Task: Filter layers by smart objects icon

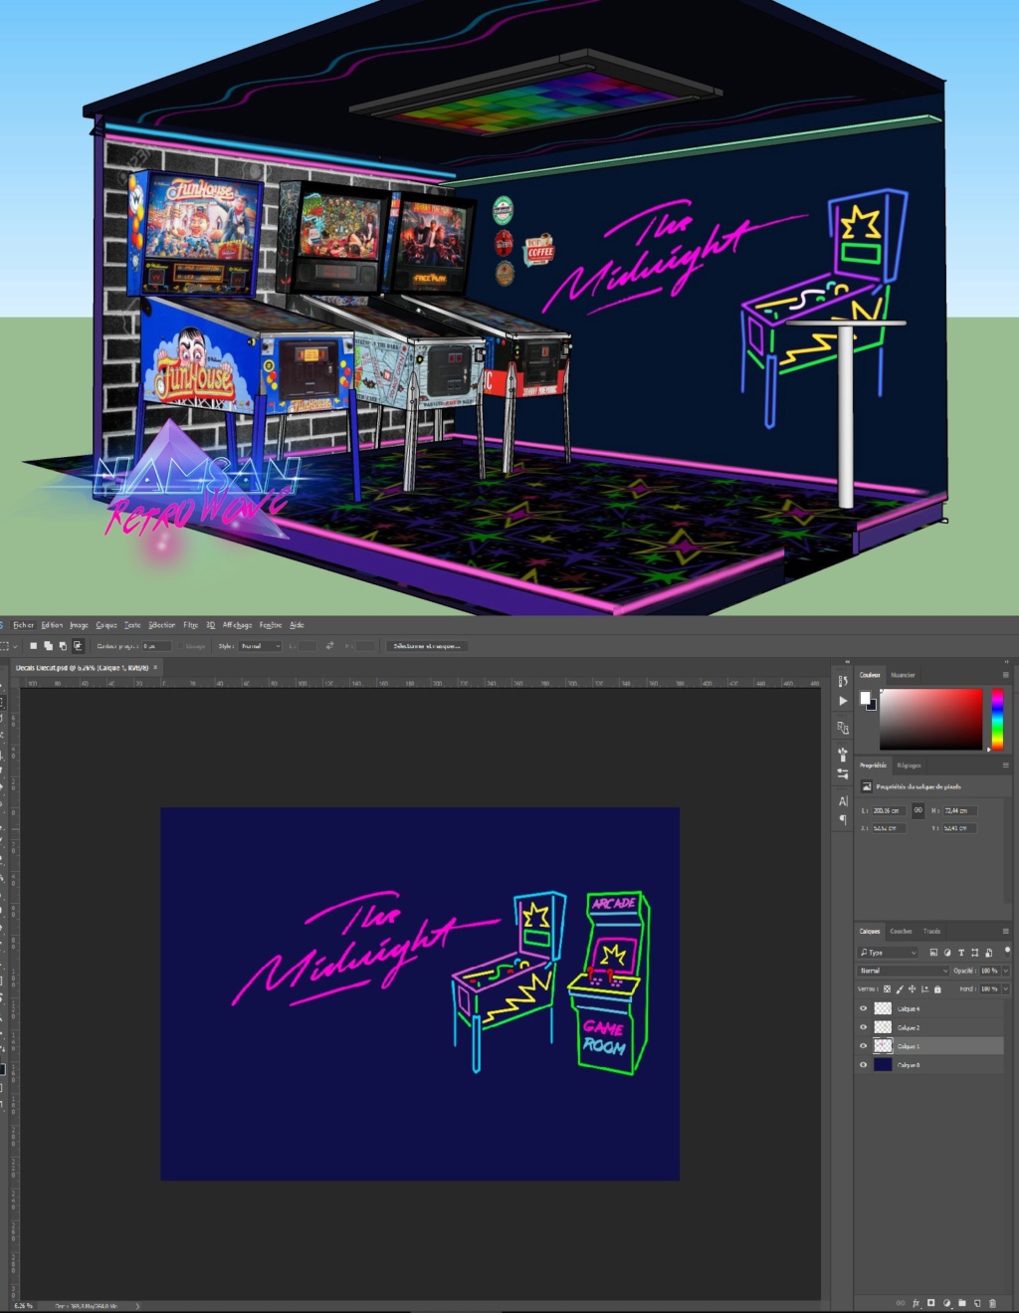Action: coord(988,953)
